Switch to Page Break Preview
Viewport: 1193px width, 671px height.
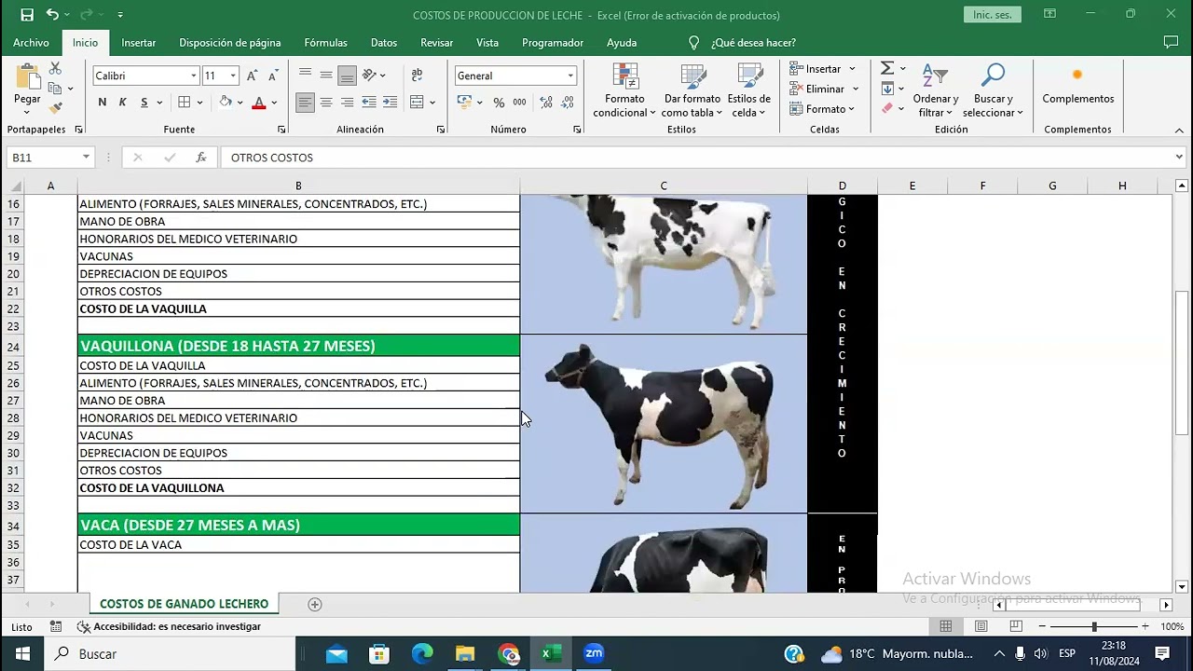pyautogui.click(x=1016, y=626)
